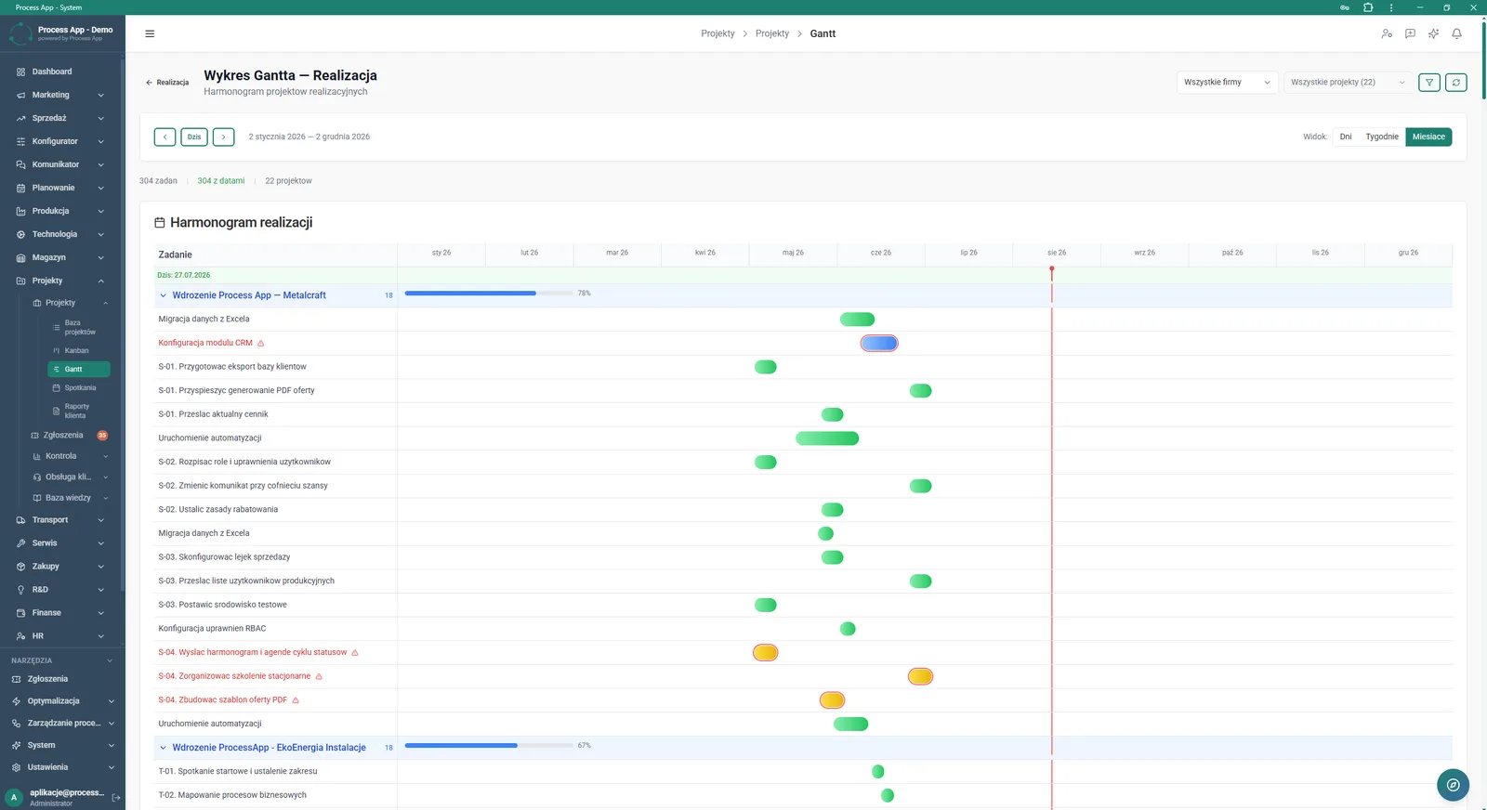1487x810 pixels.
Task: Select Konfiguracja uprawnien RBAC row
Action: click(x=803, y=629)
